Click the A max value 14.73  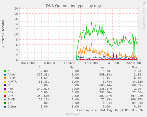pos(137,71)
